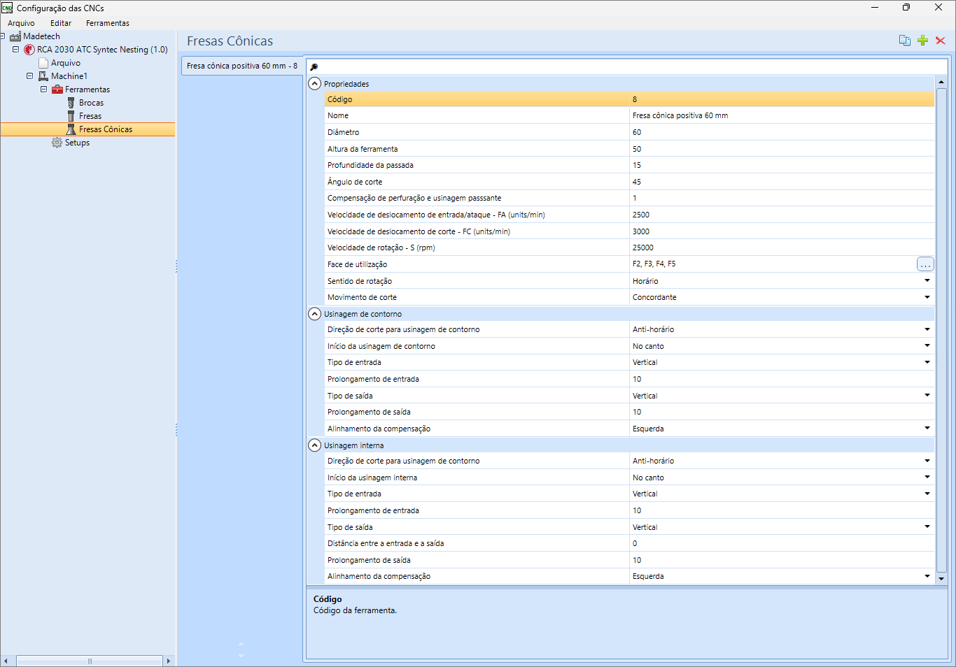This screenshot has width=956, height=667.
Task: Click the Distância entre a entrada e a saída value
Action: click(782, 543)
